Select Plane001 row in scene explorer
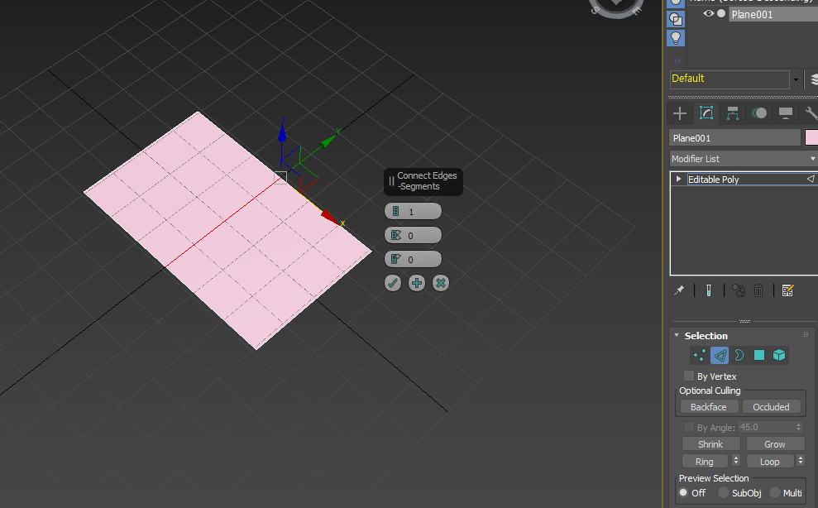The height and width of the screenshot is (508, 818). [x=773, y=14]
